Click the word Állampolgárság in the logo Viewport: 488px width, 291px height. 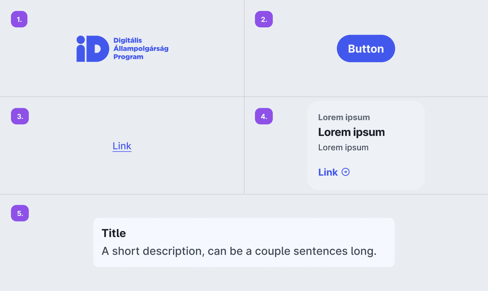point(141,48)
